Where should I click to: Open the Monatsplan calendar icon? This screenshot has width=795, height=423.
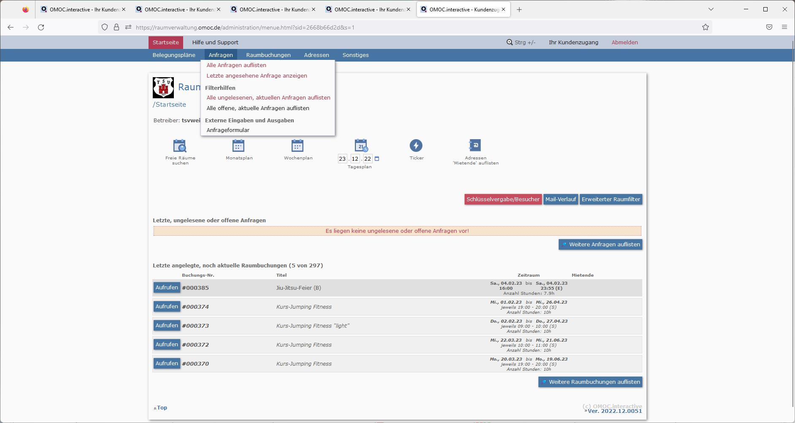(x=238, y=145)
